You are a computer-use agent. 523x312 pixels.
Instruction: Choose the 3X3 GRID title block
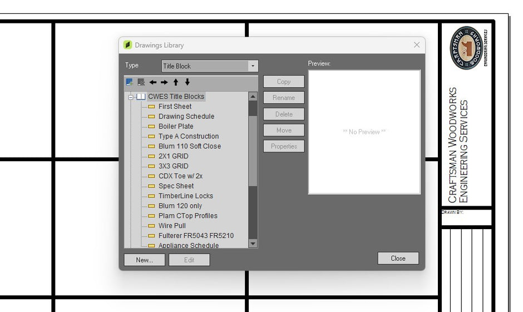[173, 166]
